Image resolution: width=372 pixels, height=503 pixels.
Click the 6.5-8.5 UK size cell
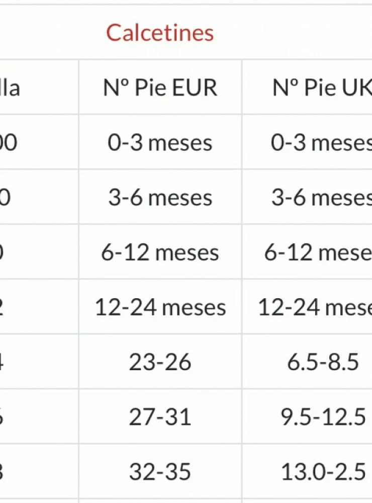323,362
